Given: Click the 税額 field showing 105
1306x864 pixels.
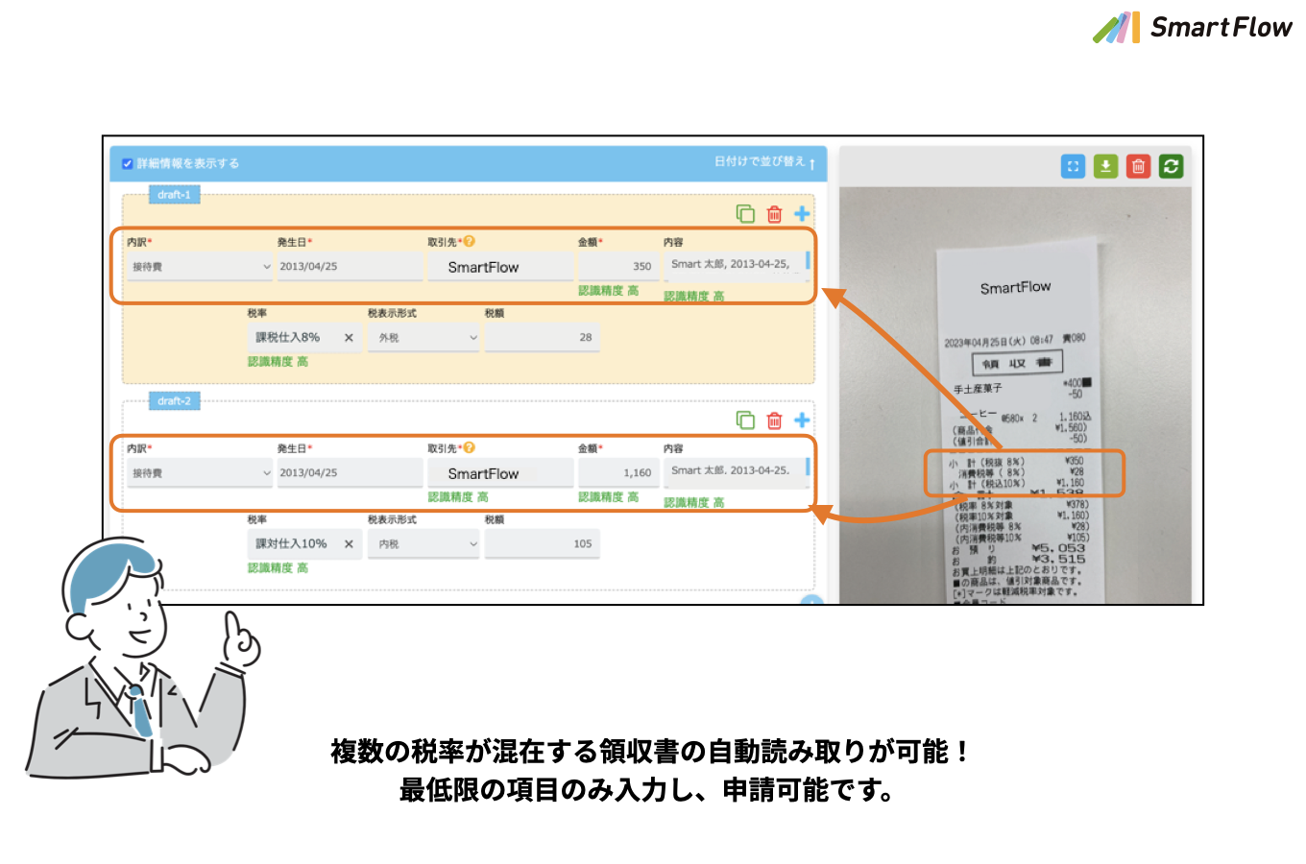Looking at the screenshot, I should point(543,544).
